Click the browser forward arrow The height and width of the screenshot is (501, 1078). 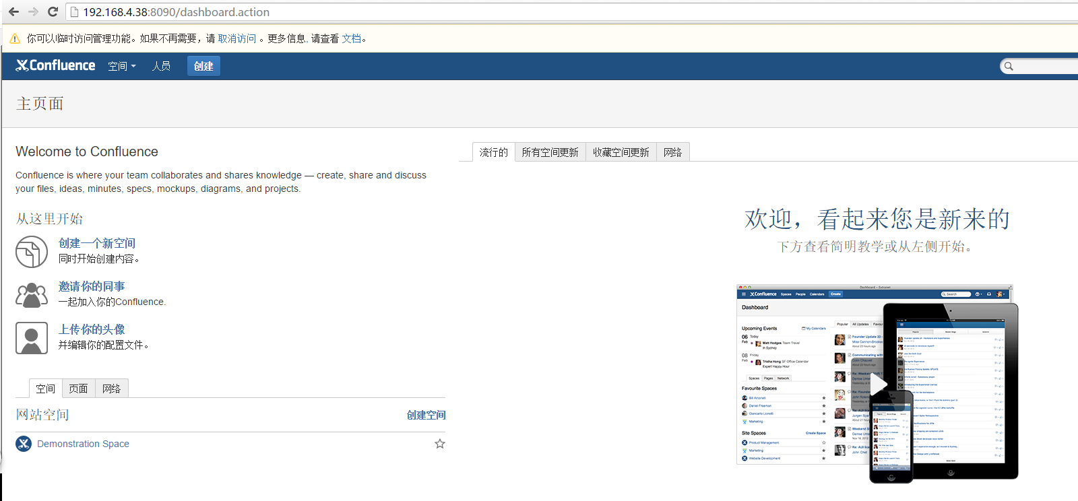33,12
